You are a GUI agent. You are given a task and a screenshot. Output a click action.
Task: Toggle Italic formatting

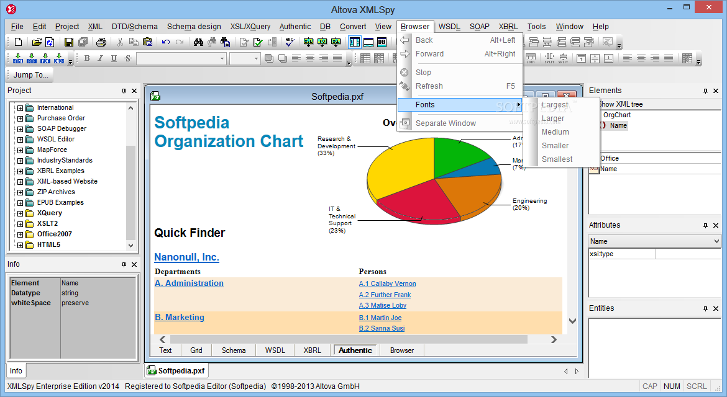pyautogui.click(x=100, y=58)
